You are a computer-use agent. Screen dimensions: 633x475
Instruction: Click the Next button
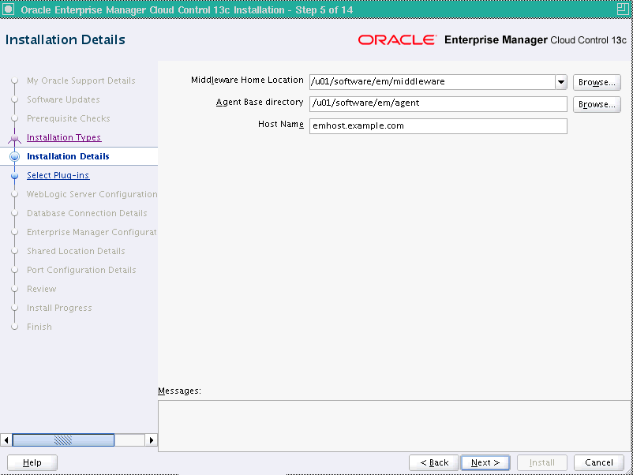pyautogui.click(x=485, y=462)
